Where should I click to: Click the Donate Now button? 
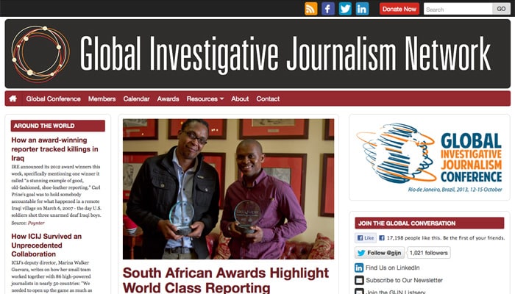tap(399, 9)
